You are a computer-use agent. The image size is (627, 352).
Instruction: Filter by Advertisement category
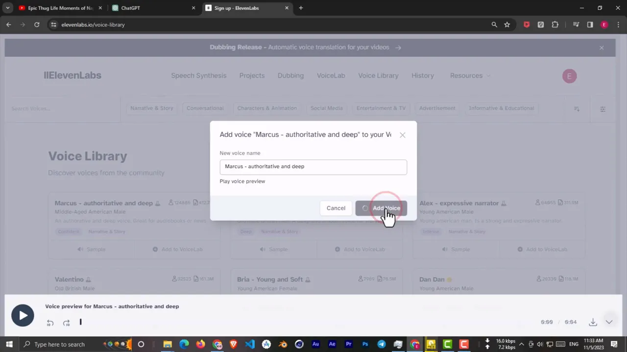coord(437,109)
